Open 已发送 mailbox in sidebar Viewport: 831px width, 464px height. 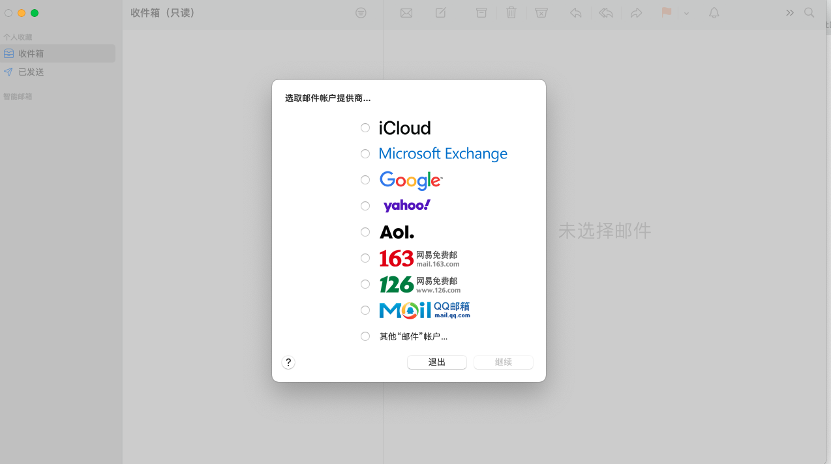[x=31, y=72]
